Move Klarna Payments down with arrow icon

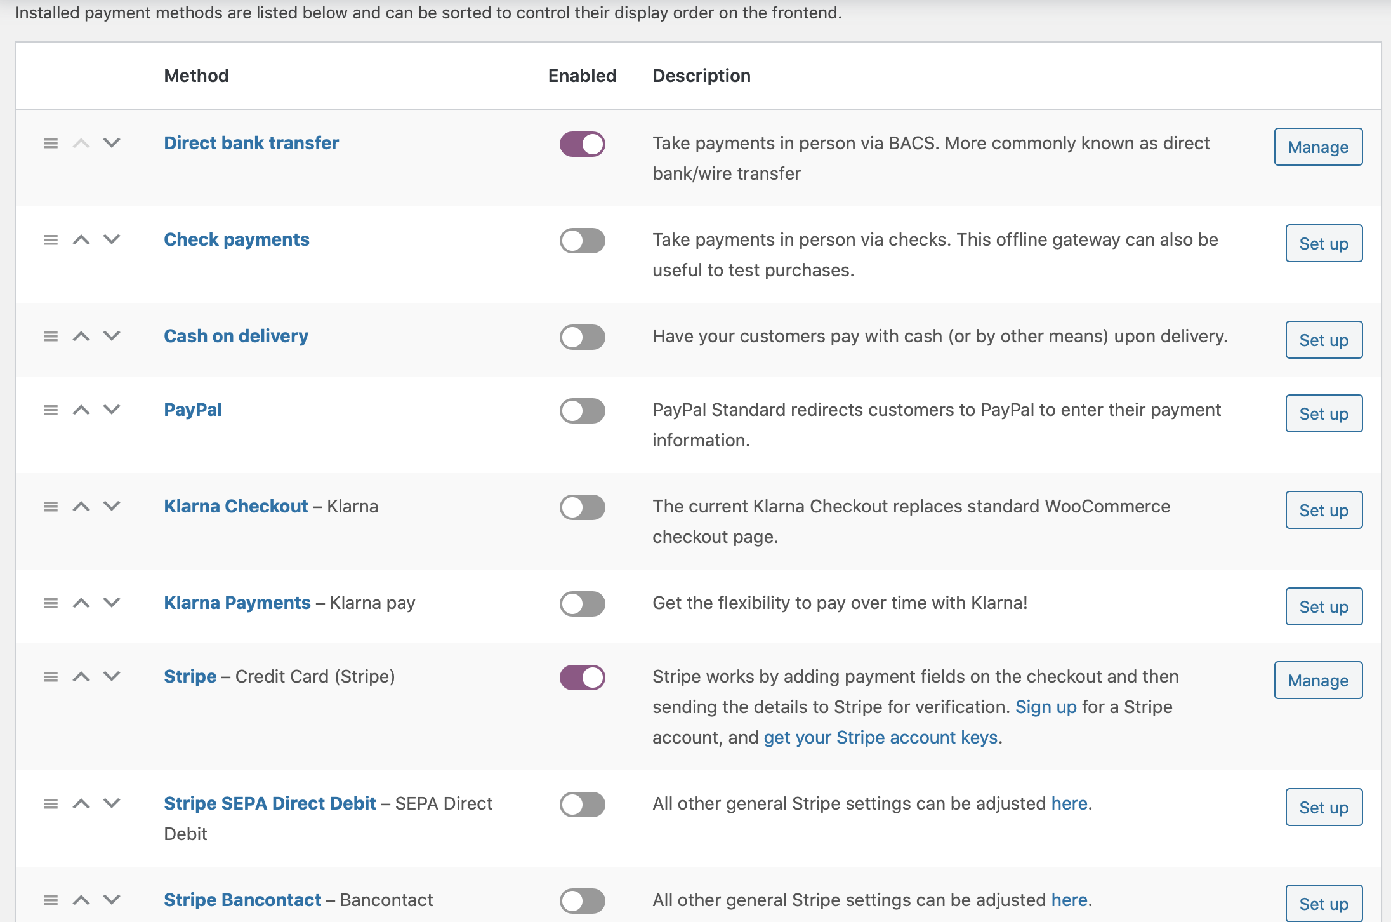pyautogui.click(x=111, y=603)
